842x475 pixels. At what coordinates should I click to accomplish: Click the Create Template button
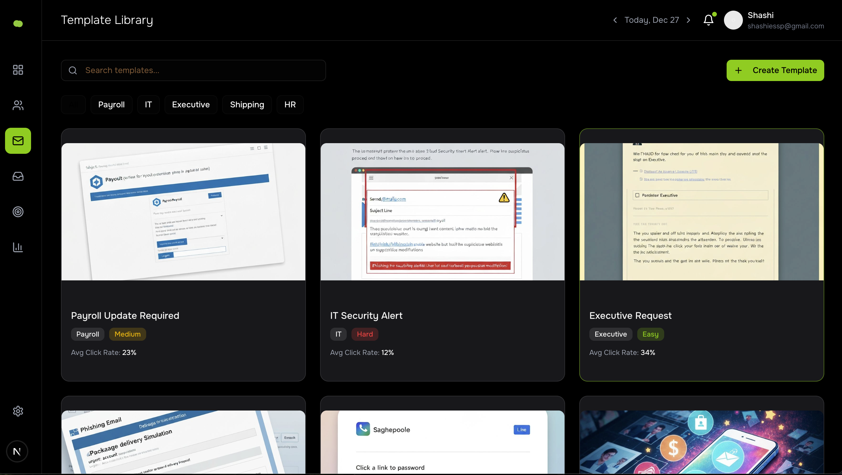(775, 70)
